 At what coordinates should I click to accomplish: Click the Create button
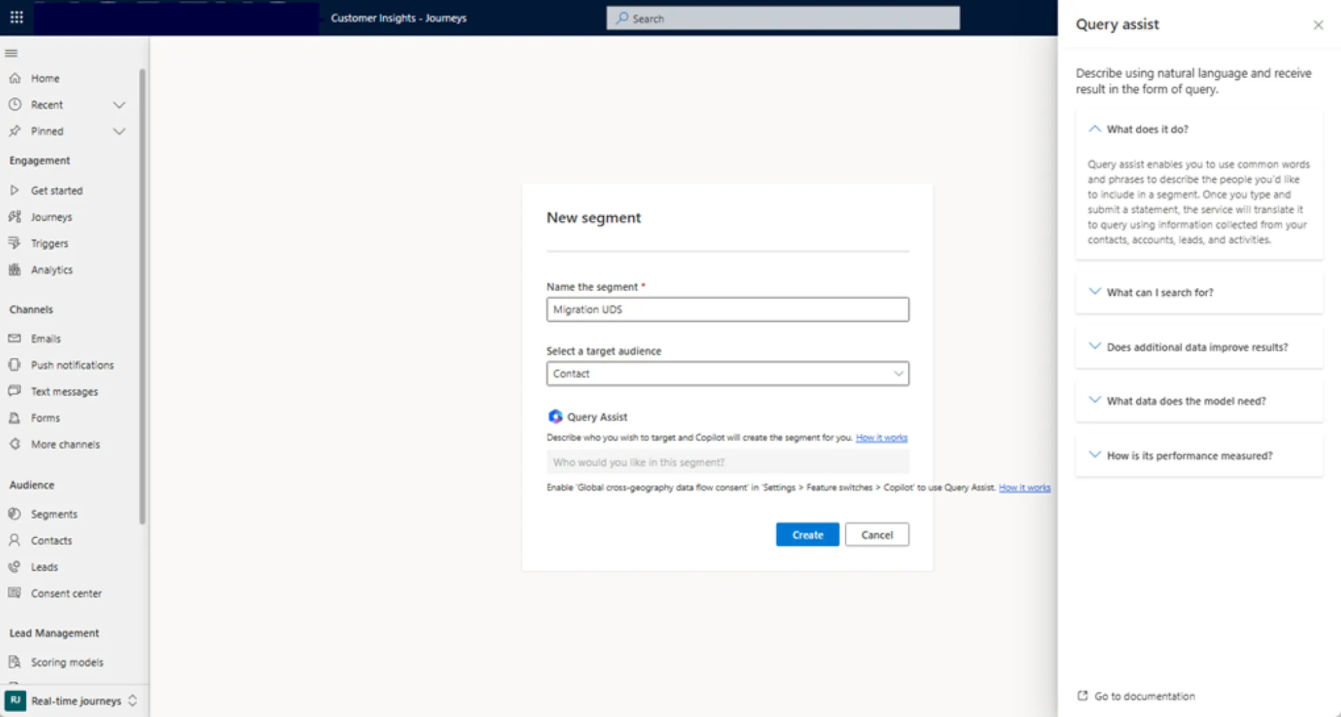(x=807, y=535)
